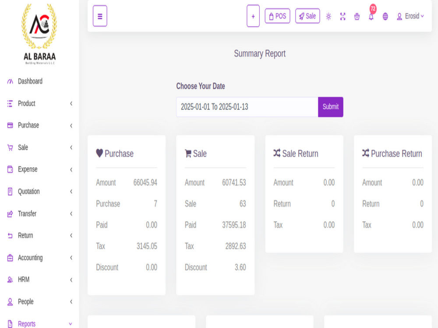
Task: Expand the People chevron
Action: pyautogui.click(x=71, y=301)
